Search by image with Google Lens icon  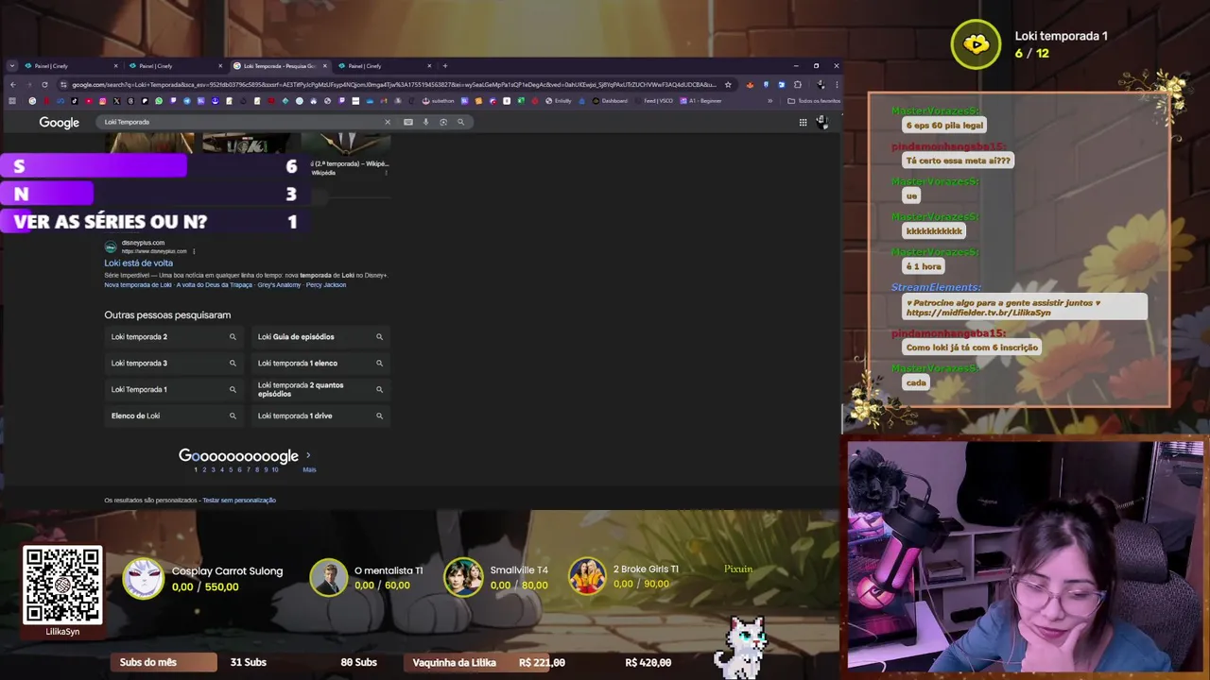coord(443,122)
